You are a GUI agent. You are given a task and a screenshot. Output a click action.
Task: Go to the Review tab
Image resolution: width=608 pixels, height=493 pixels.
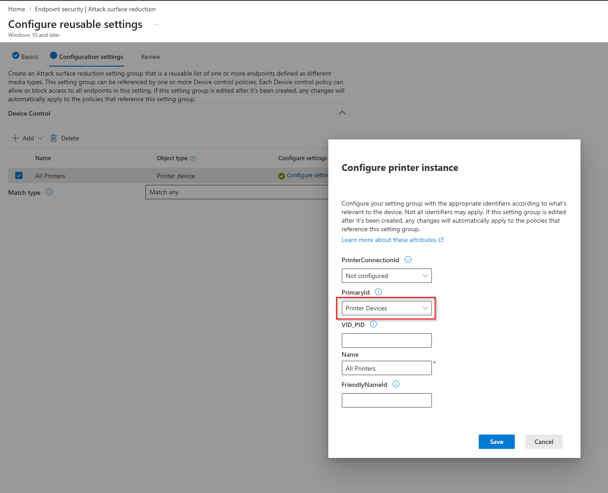(150, 57)
